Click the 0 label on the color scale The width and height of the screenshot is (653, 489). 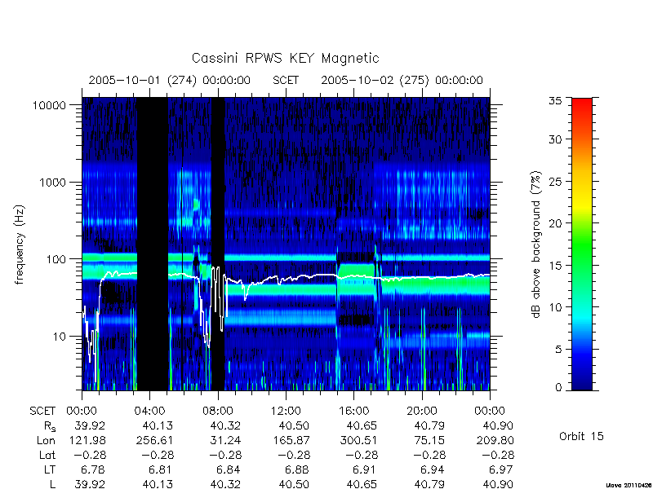[558, 388]
